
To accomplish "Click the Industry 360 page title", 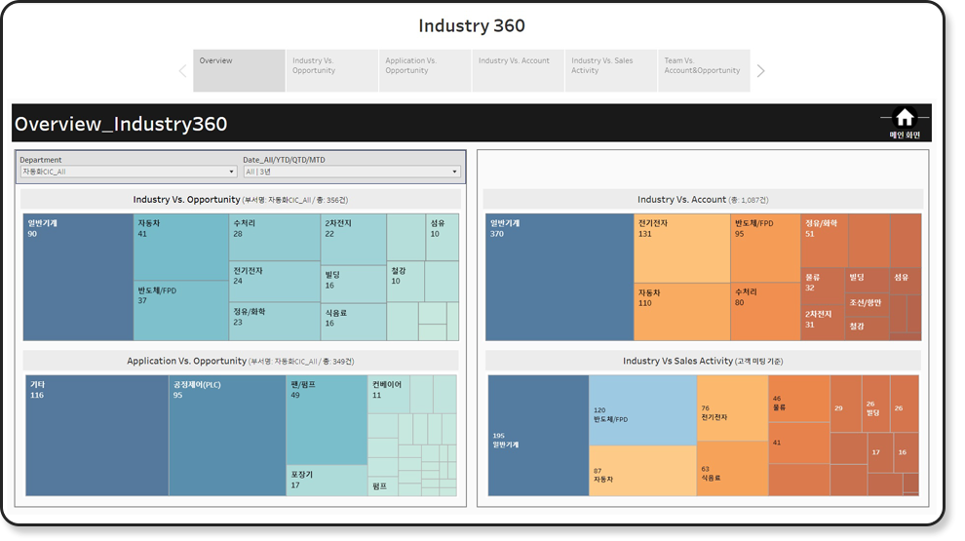I will tap(472, 26).
